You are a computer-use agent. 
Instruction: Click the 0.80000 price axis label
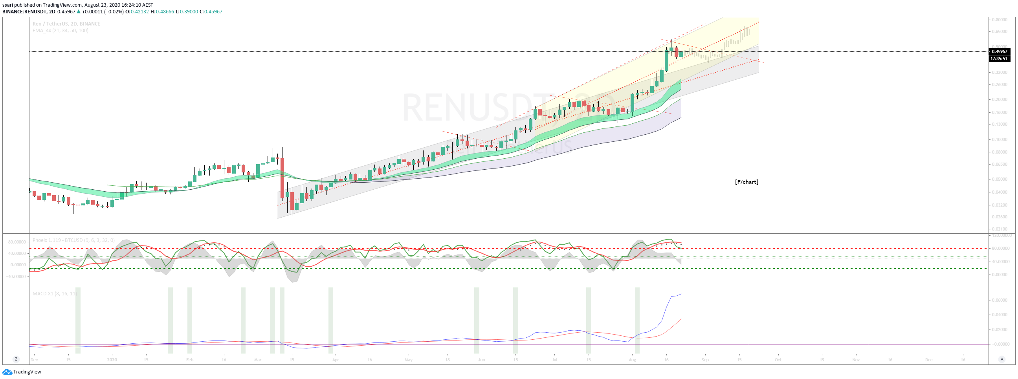click(1000, 20)
